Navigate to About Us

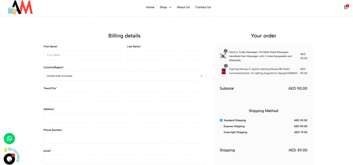(183, 7)
